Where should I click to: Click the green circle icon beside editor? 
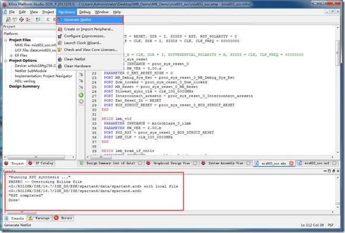[81, 95]
